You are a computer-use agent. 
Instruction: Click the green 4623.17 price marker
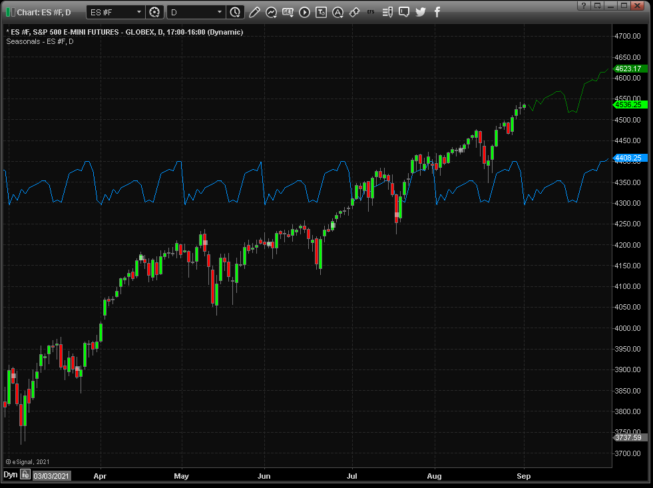pyautogui.click(x=630, y=69)
